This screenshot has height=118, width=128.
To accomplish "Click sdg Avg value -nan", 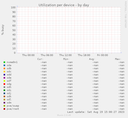I will point(95,84).
